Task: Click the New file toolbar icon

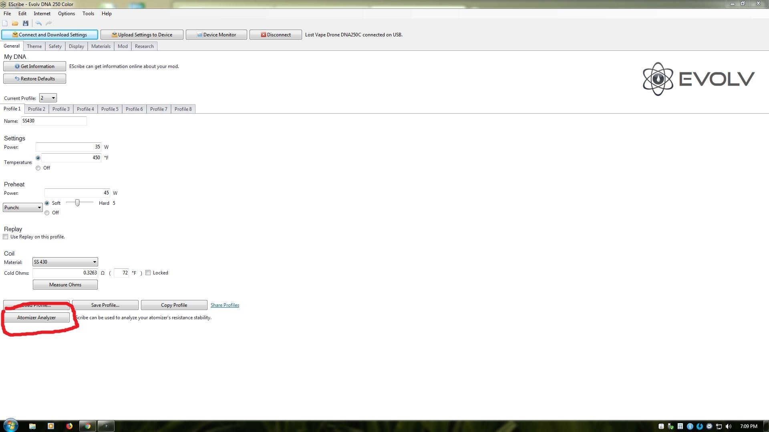Action: [x=5, y=23]
